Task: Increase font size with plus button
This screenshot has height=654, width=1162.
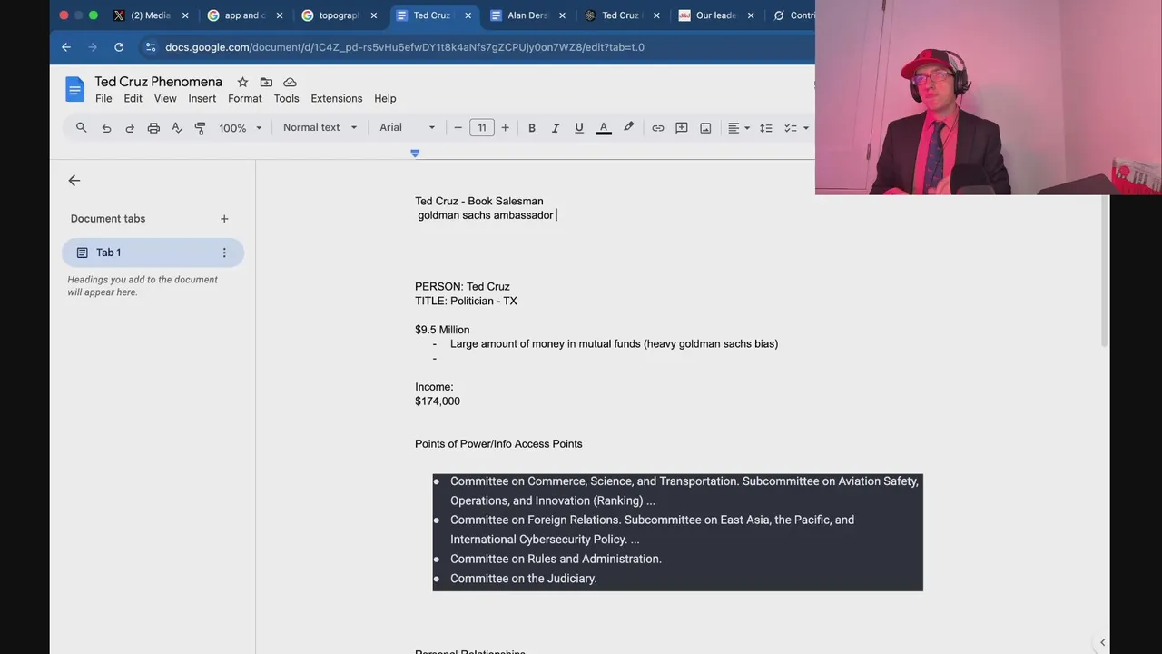Action: pyautogui.click(x=506, y=128)
